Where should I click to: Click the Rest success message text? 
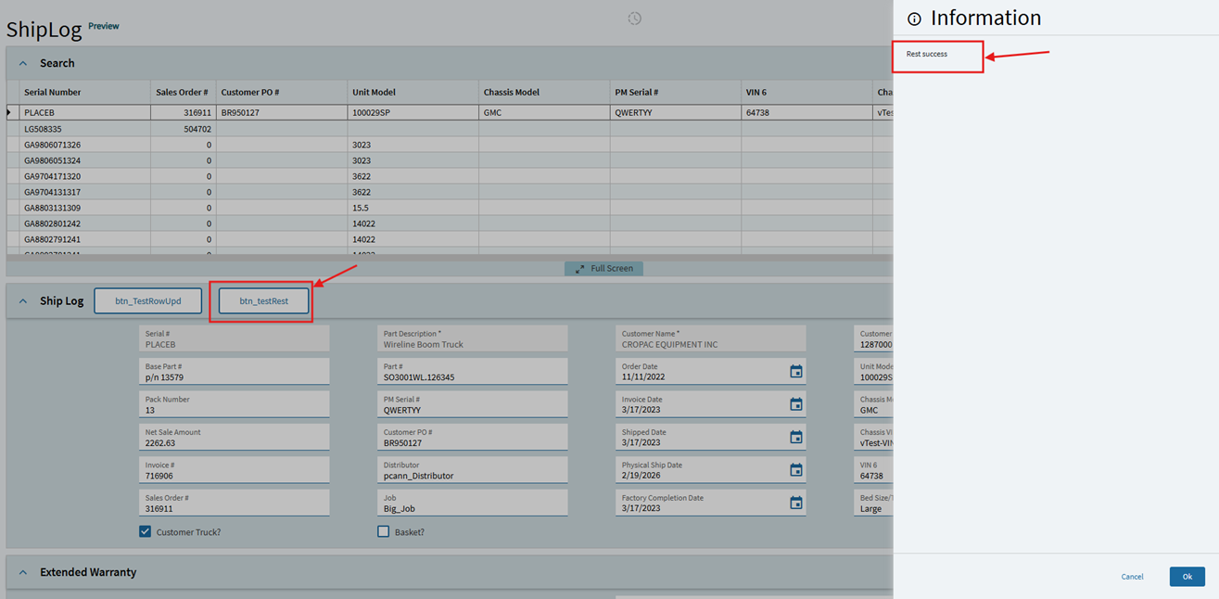(926, 55)
